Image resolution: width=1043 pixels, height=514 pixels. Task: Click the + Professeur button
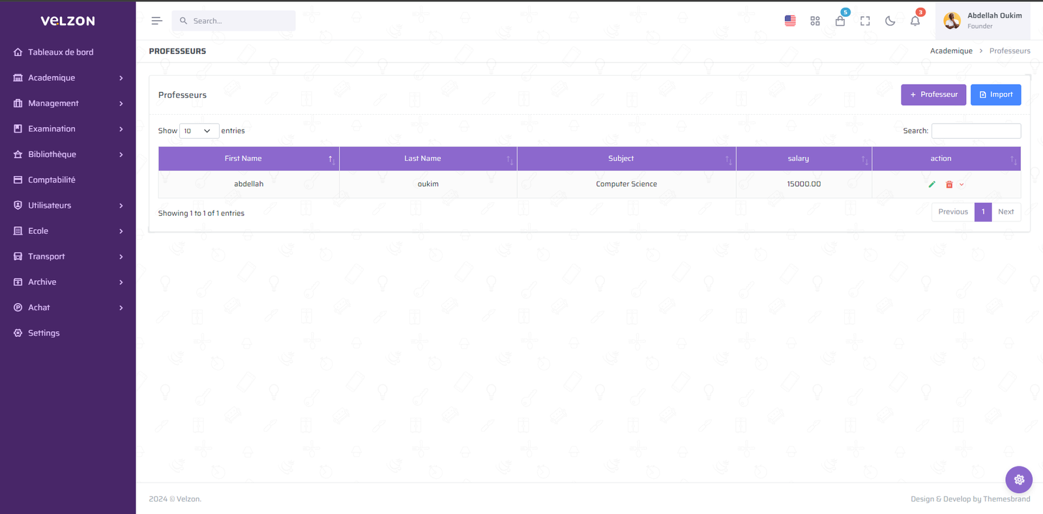pyautogui.click(x=933, y=94)
